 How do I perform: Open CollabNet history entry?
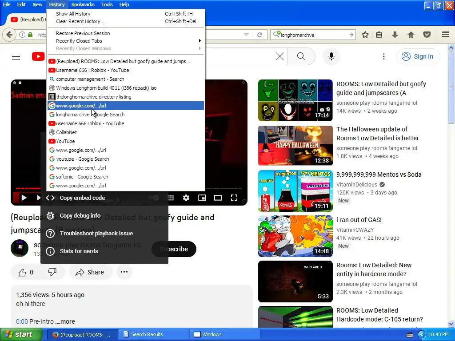[126, 132]
